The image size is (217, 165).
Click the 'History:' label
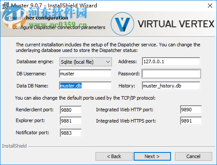(127, 86)
